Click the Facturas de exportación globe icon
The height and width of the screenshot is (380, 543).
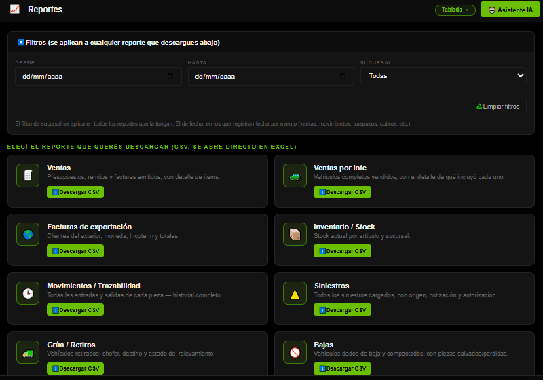(28, 234)
